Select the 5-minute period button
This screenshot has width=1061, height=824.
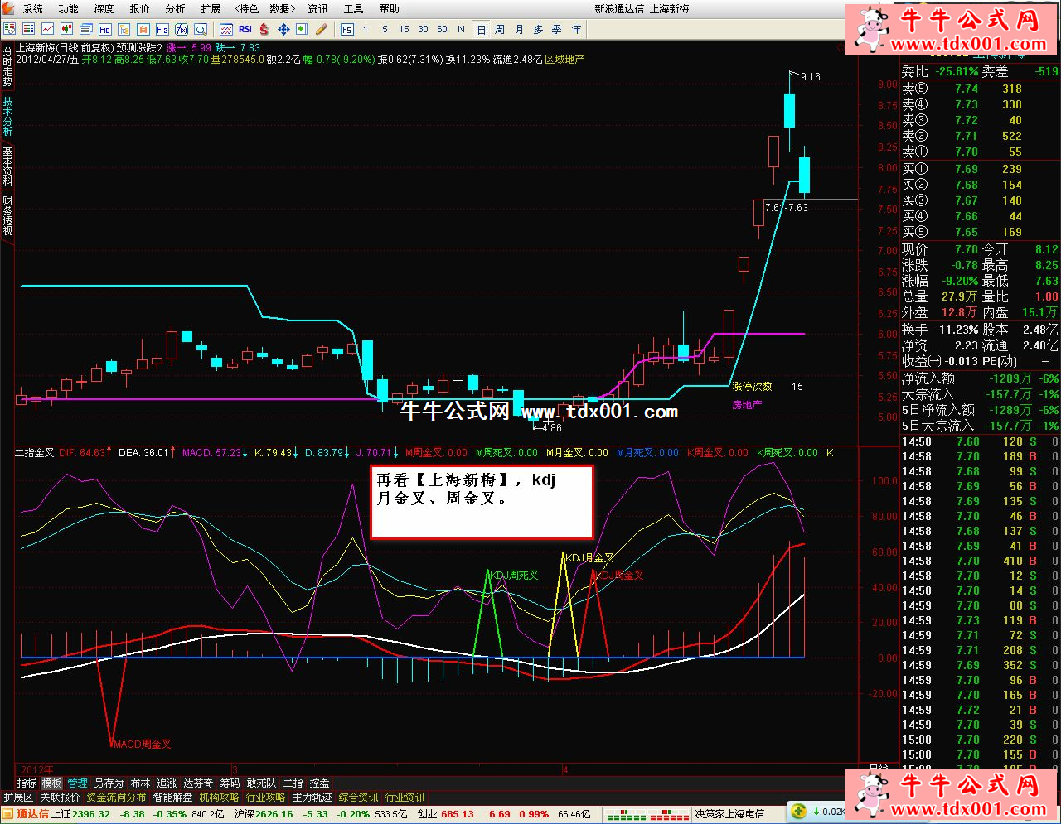[x=385, y=29]
